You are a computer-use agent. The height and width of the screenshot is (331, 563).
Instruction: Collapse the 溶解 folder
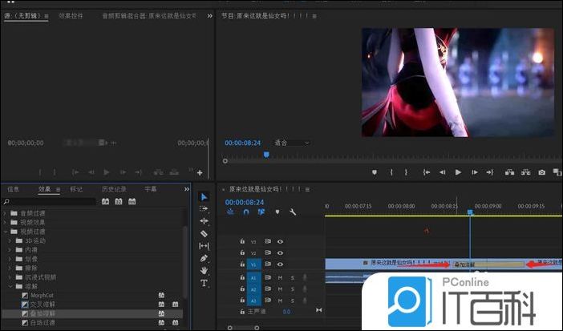(10, 286)
